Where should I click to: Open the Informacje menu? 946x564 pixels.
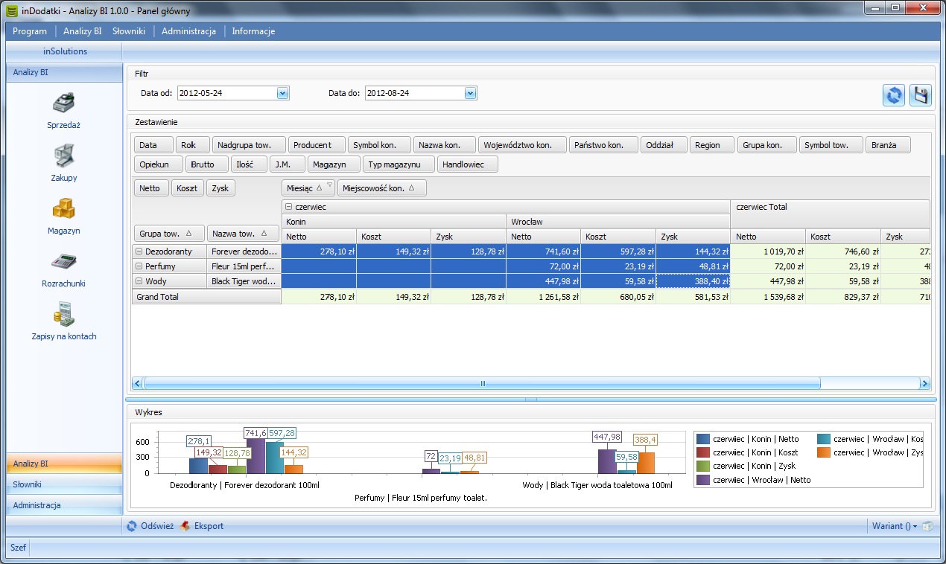(253, 31)
